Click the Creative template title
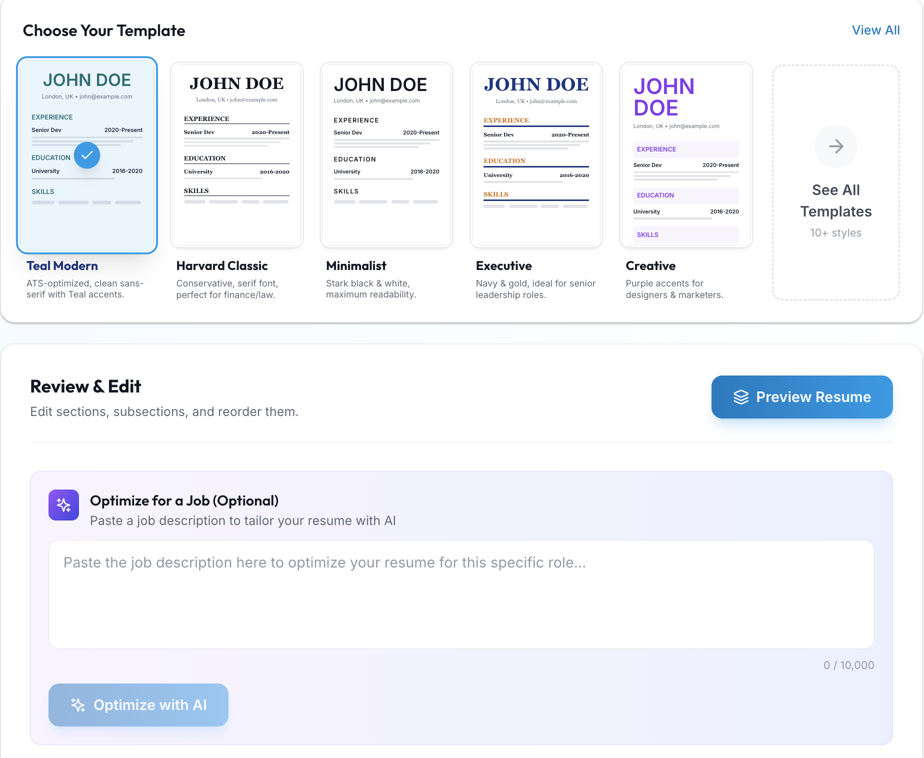 click(x=650, y=265)
